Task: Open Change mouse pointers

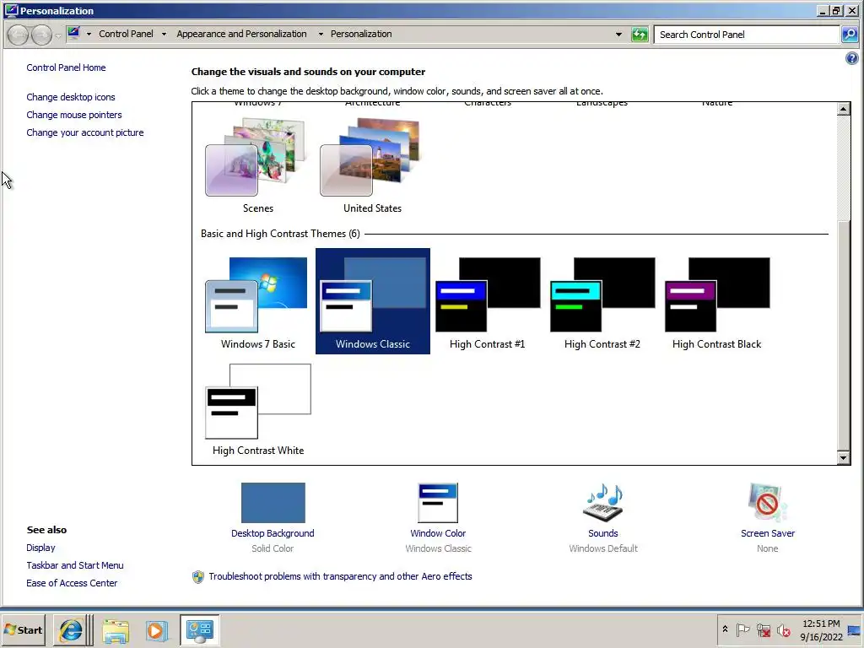Action: coord(74,115)
